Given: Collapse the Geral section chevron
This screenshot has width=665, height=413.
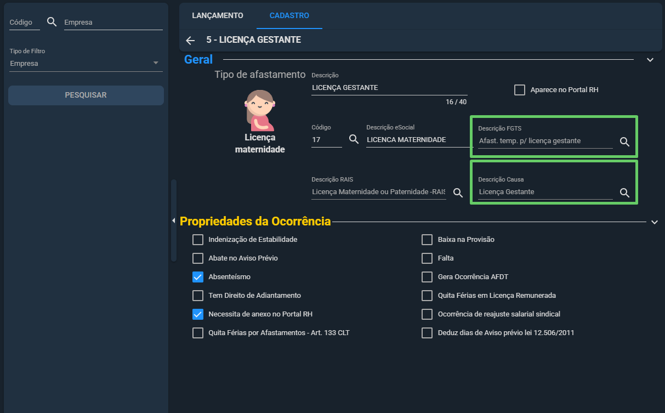Looking at the screenshot, I should 650,60.
